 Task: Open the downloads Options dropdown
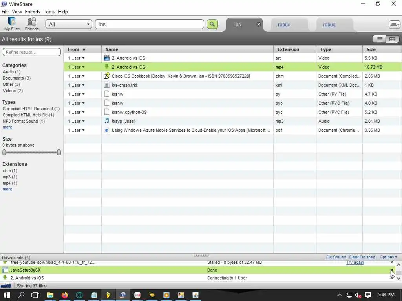(388, 257)
